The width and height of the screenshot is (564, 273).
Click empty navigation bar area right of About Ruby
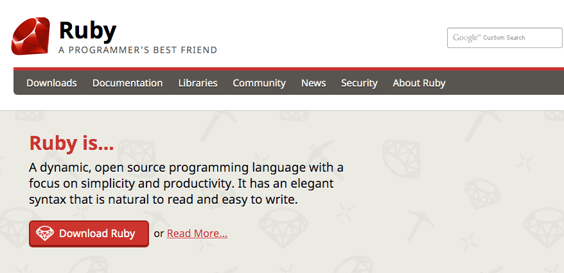(507, 83)
